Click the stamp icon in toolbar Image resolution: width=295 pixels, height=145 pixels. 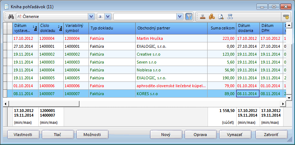pos(203,17)
